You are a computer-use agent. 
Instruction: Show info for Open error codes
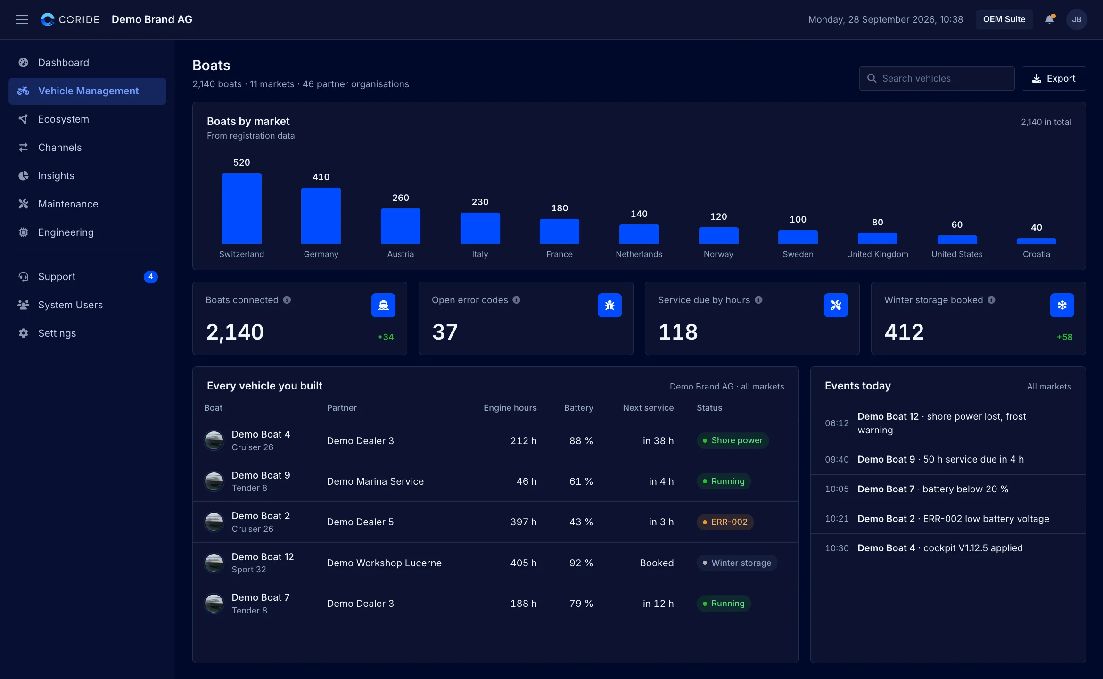coord(517,300)
